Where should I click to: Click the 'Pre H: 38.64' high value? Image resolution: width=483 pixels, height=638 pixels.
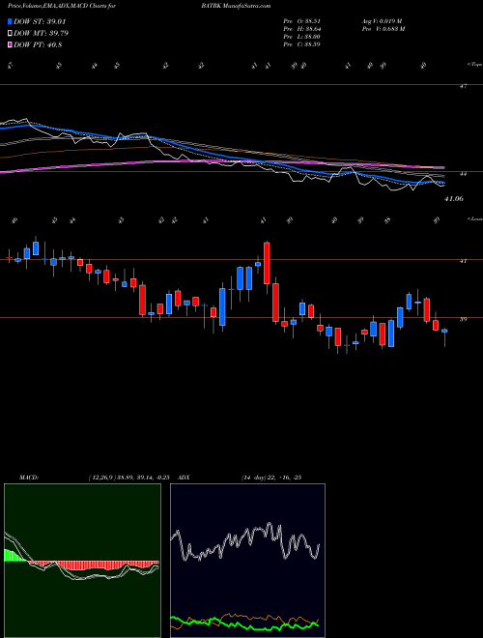302,29
